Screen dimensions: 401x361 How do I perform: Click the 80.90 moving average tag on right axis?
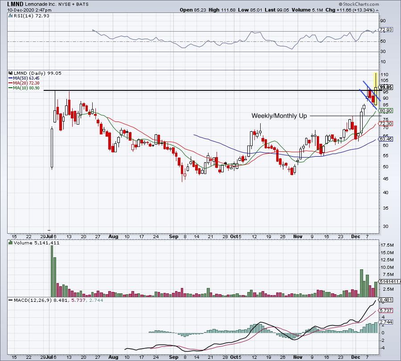coord(386,111)
